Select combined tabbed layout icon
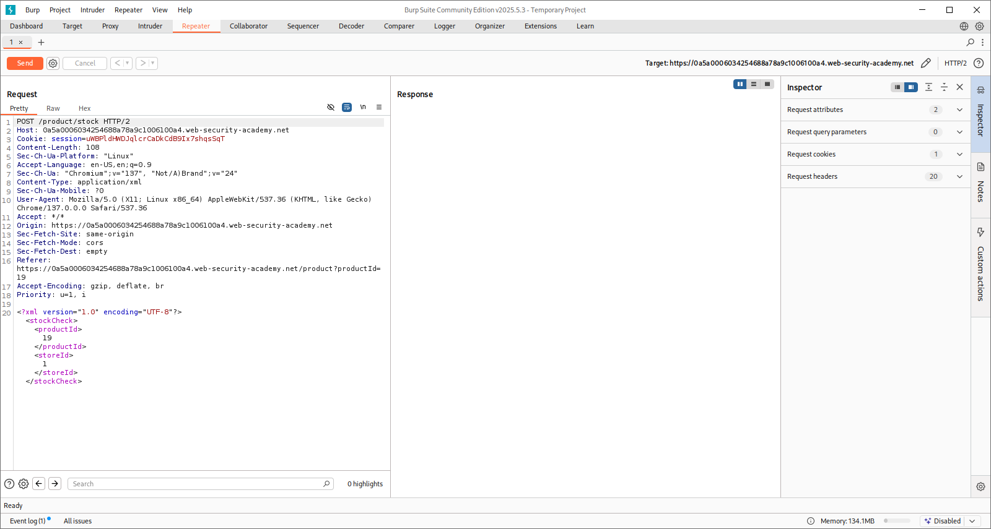The width and height of the screenshot is (991, 529). [767, 84]
